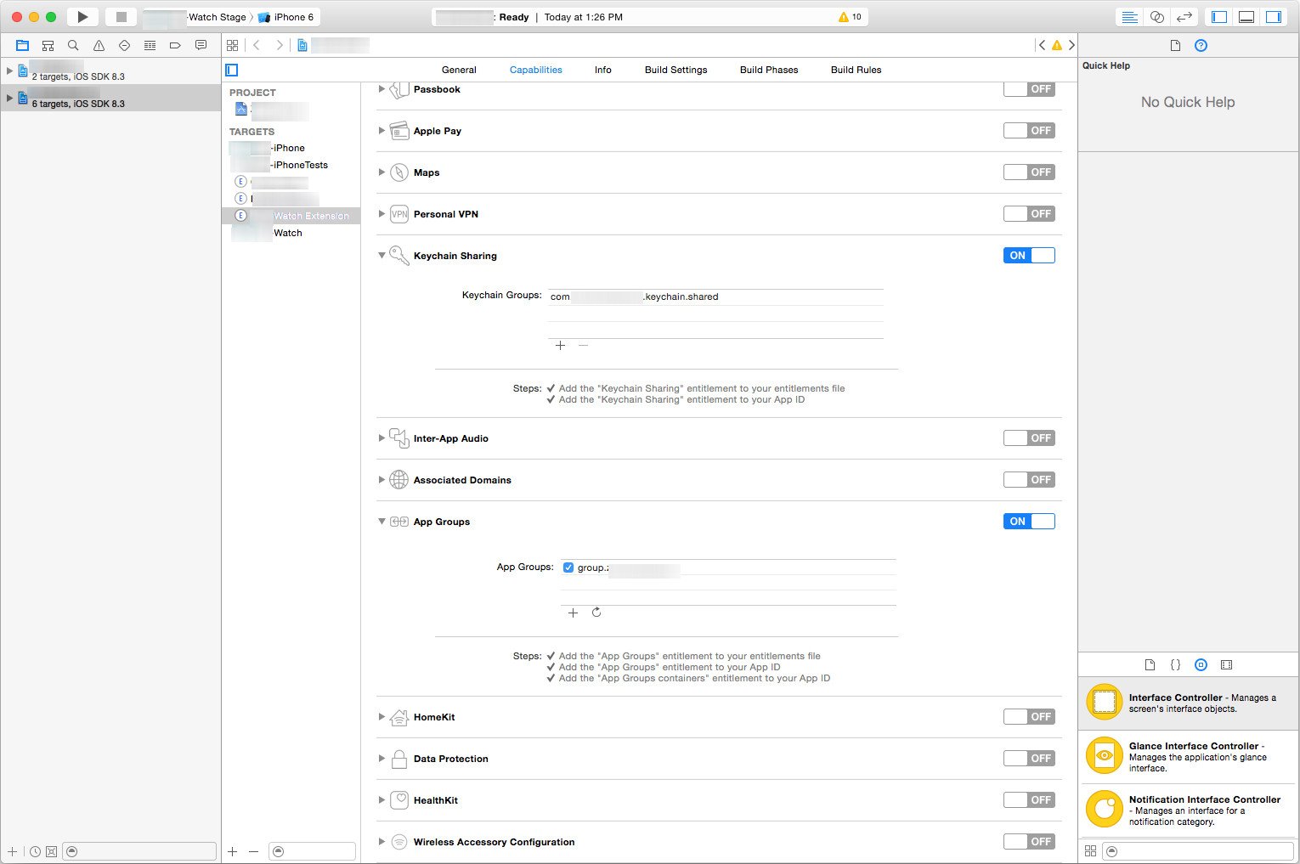The width and height of the screenshot is (1300, 864).
Task: Switch to the Assistant editor
Action: [x=1156, y=17]
